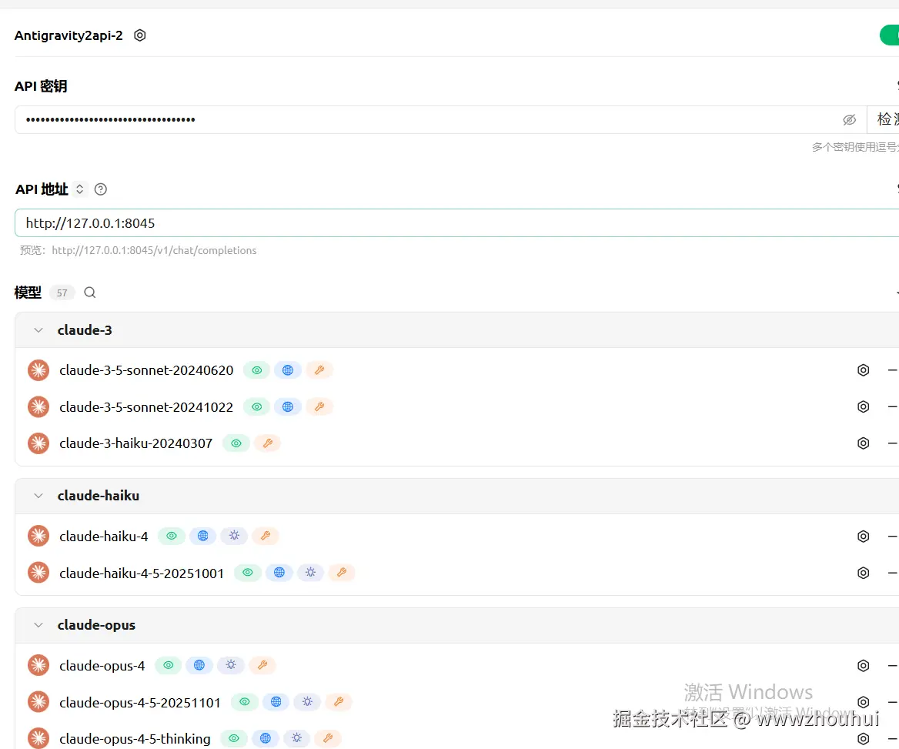Click the Claude logo beside claude-opus-4

(38, 665)
